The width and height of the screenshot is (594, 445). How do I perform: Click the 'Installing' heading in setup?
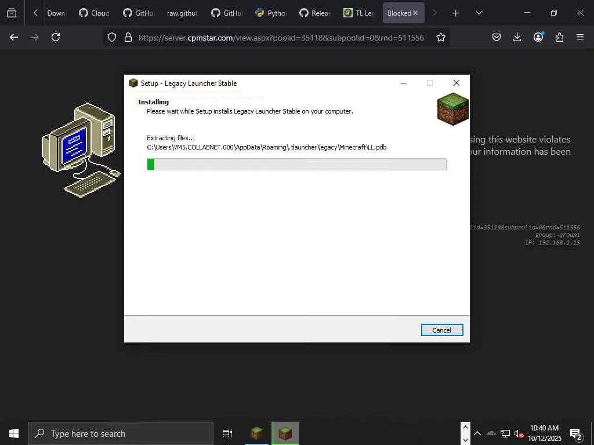coord(153,102)
